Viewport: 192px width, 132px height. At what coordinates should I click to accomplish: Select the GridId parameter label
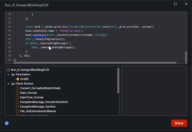point(24,79)
